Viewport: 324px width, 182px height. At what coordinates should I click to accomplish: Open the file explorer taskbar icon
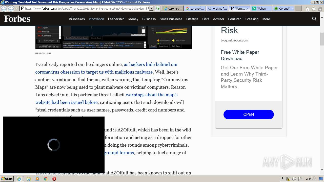(x=29, y=179)
